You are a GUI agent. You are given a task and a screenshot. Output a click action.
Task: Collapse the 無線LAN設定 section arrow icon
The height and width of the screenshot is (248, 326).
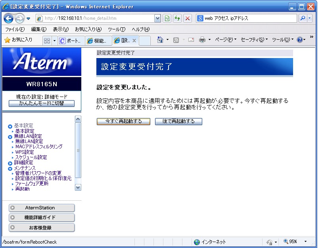coord(10,137)
